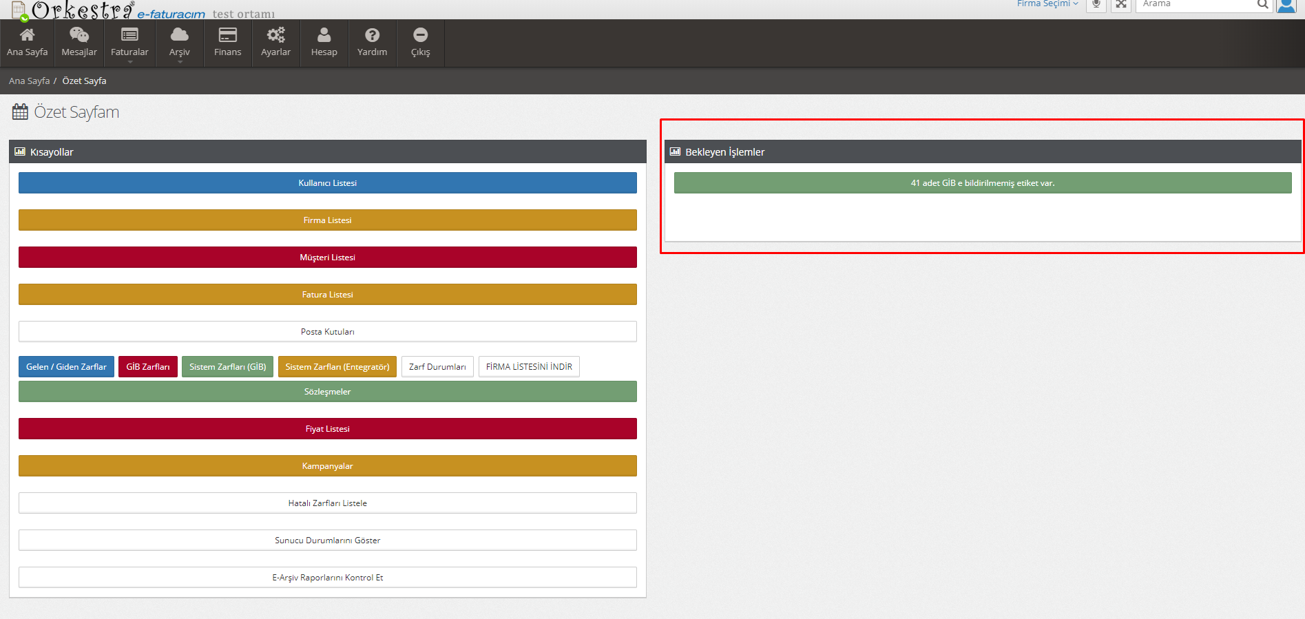Click the Yardım question mark icon
Viewport: 1305px width, 619px height.
(372, 35)
